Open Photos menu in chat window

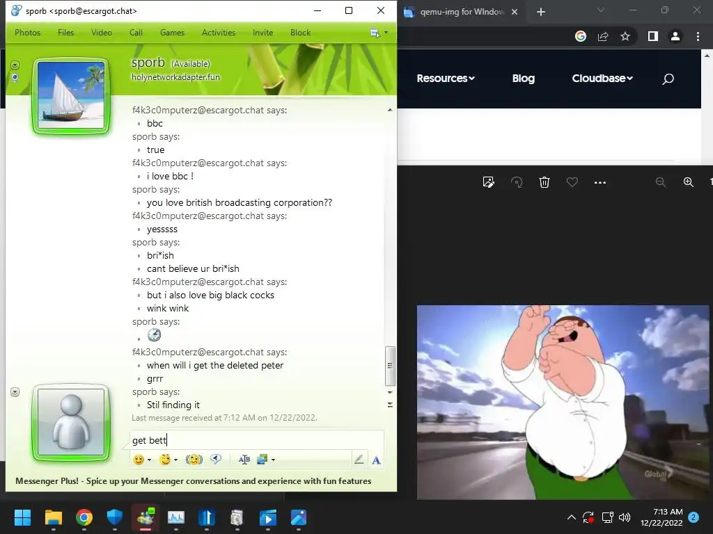27,33
